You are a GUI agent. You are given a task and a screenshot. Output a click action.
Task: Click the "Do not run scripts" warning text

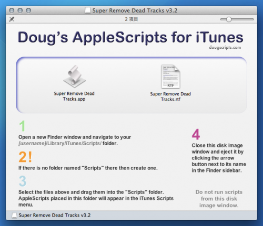[x=219, y=199]
